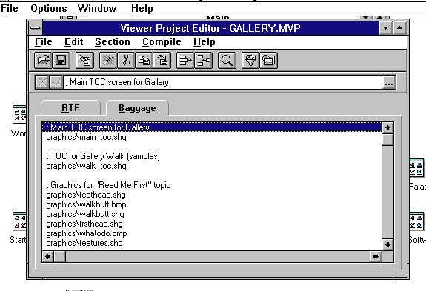The width and height of the screenshot is (426, 291).
Task: Click the vertical scrollbar thumb
Action: tap(387, 139)
